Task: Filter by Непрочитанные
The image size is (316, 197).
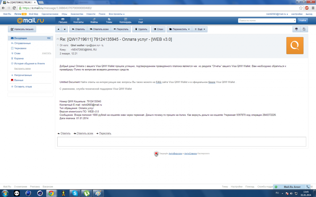Action: (23, 75)
